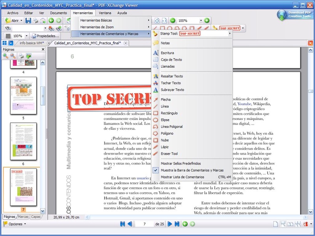Image resolution: width=315 pixels, height=236 pixels.
Task: Go to the next page arrow
Action: pos(170,224)
